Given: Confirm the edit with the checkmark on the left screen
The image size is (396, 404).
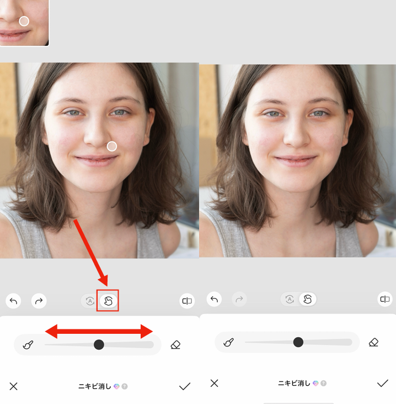Looking at the screenshot, I should (185, 386).
